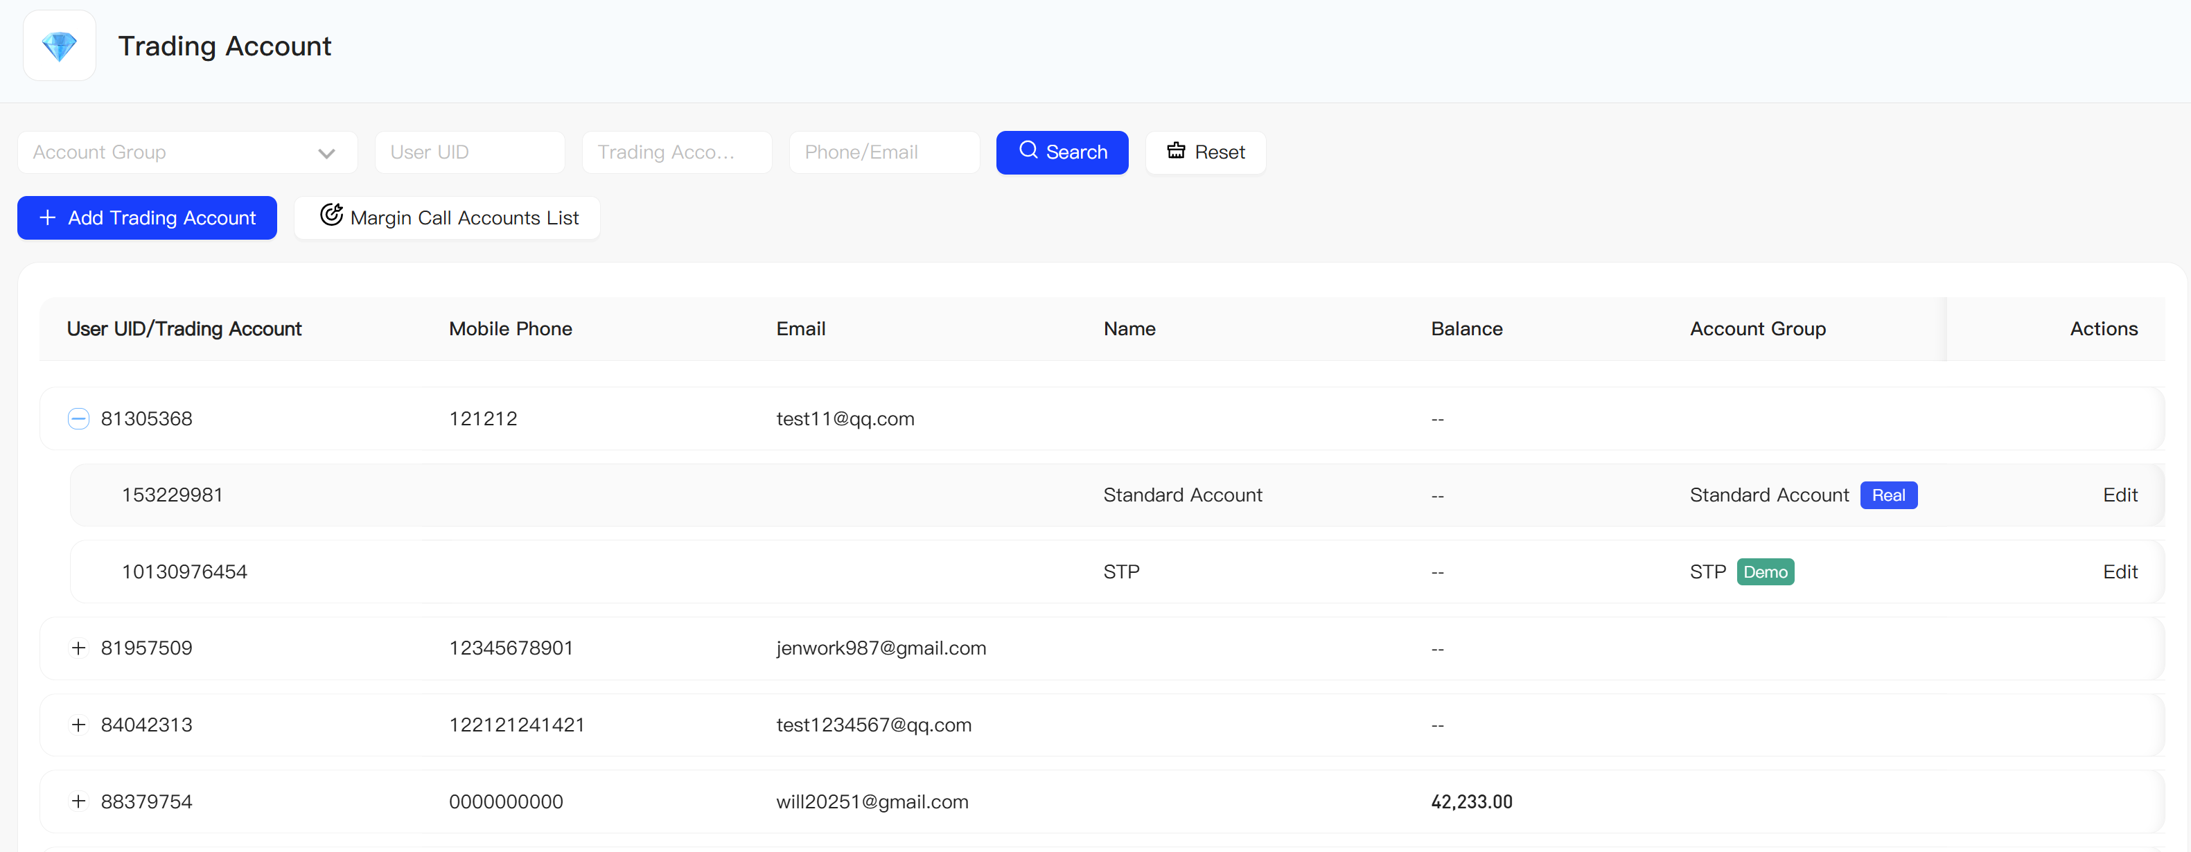This screenshot has height=852, width=2191.
Task: Click User UID/Trading Account column header
Action: (184, 328)
